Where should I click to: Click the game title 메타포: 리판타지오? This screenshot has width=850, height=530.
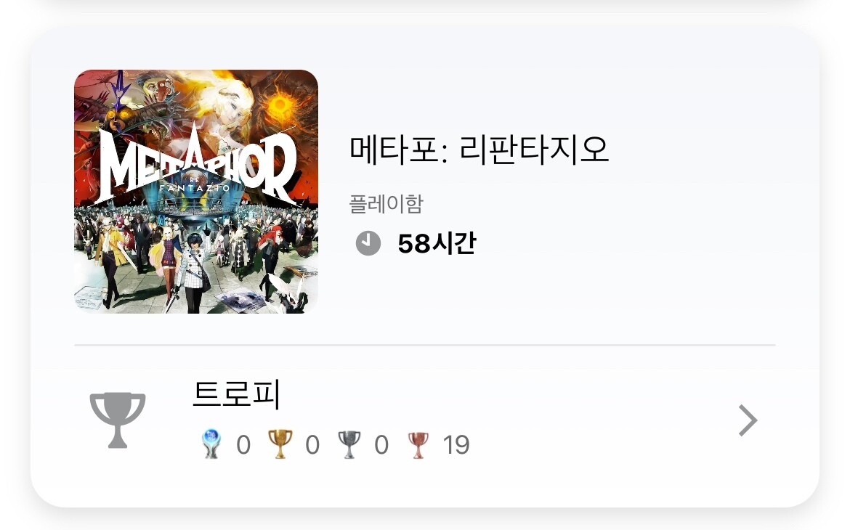coord(479,150)
